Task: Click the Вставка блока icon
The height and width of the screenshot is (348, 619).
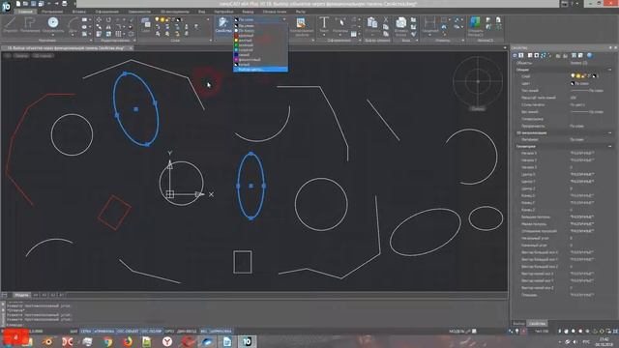Action: (400, 26)
